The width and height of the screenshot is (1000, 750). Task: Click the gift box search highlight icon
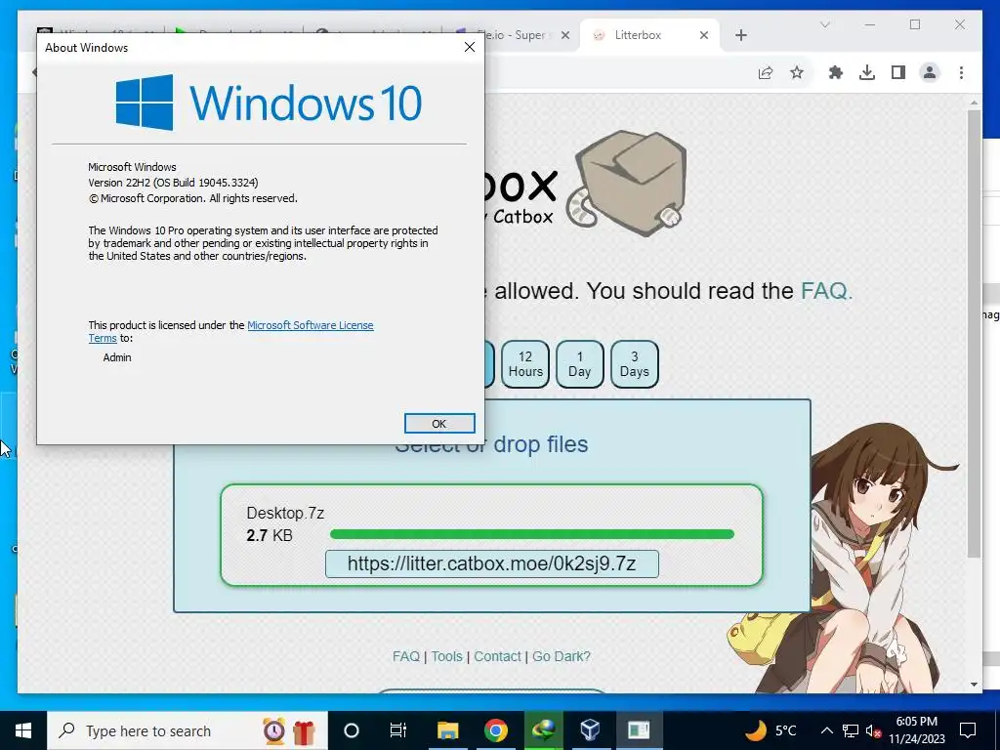305,731
